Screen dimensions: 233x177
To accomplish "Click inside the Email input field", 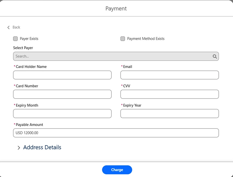I will [x=169, y=75].
